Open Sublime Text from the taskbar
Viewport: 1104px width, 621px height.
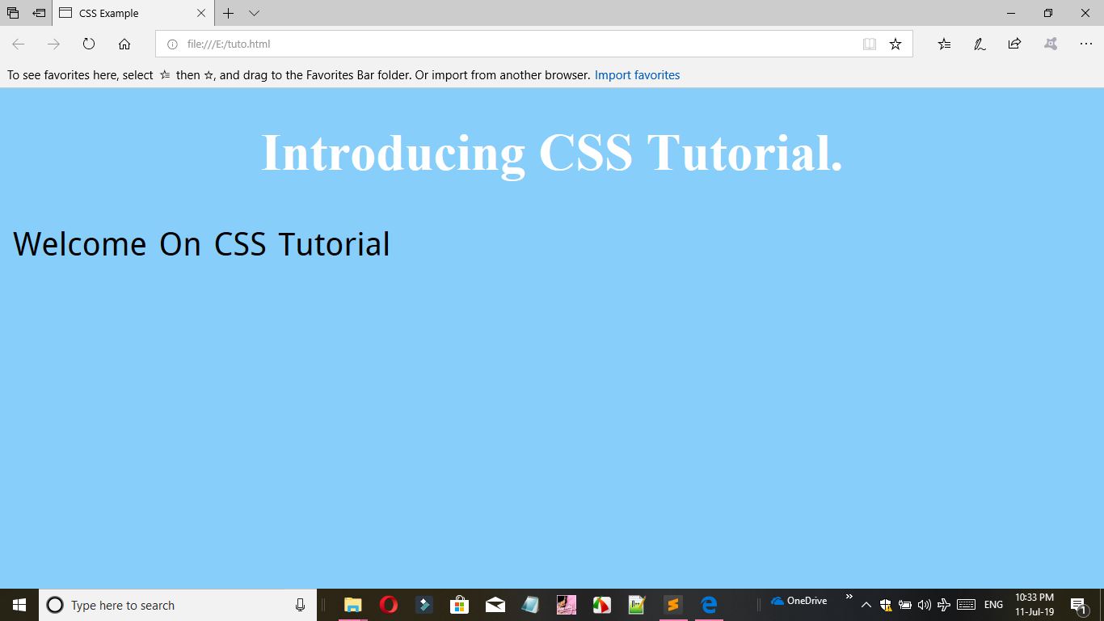click(x=673, y=604)
